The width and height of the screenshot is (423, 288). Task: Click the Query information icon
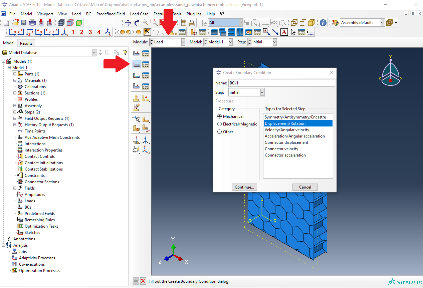pyautogui.click(x=323, y=23)
